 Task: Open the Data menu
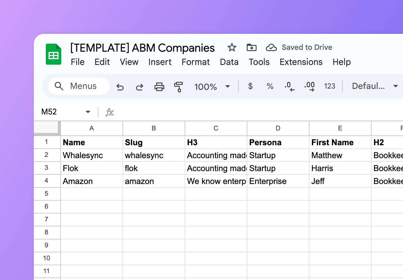(x=229, y=62)
